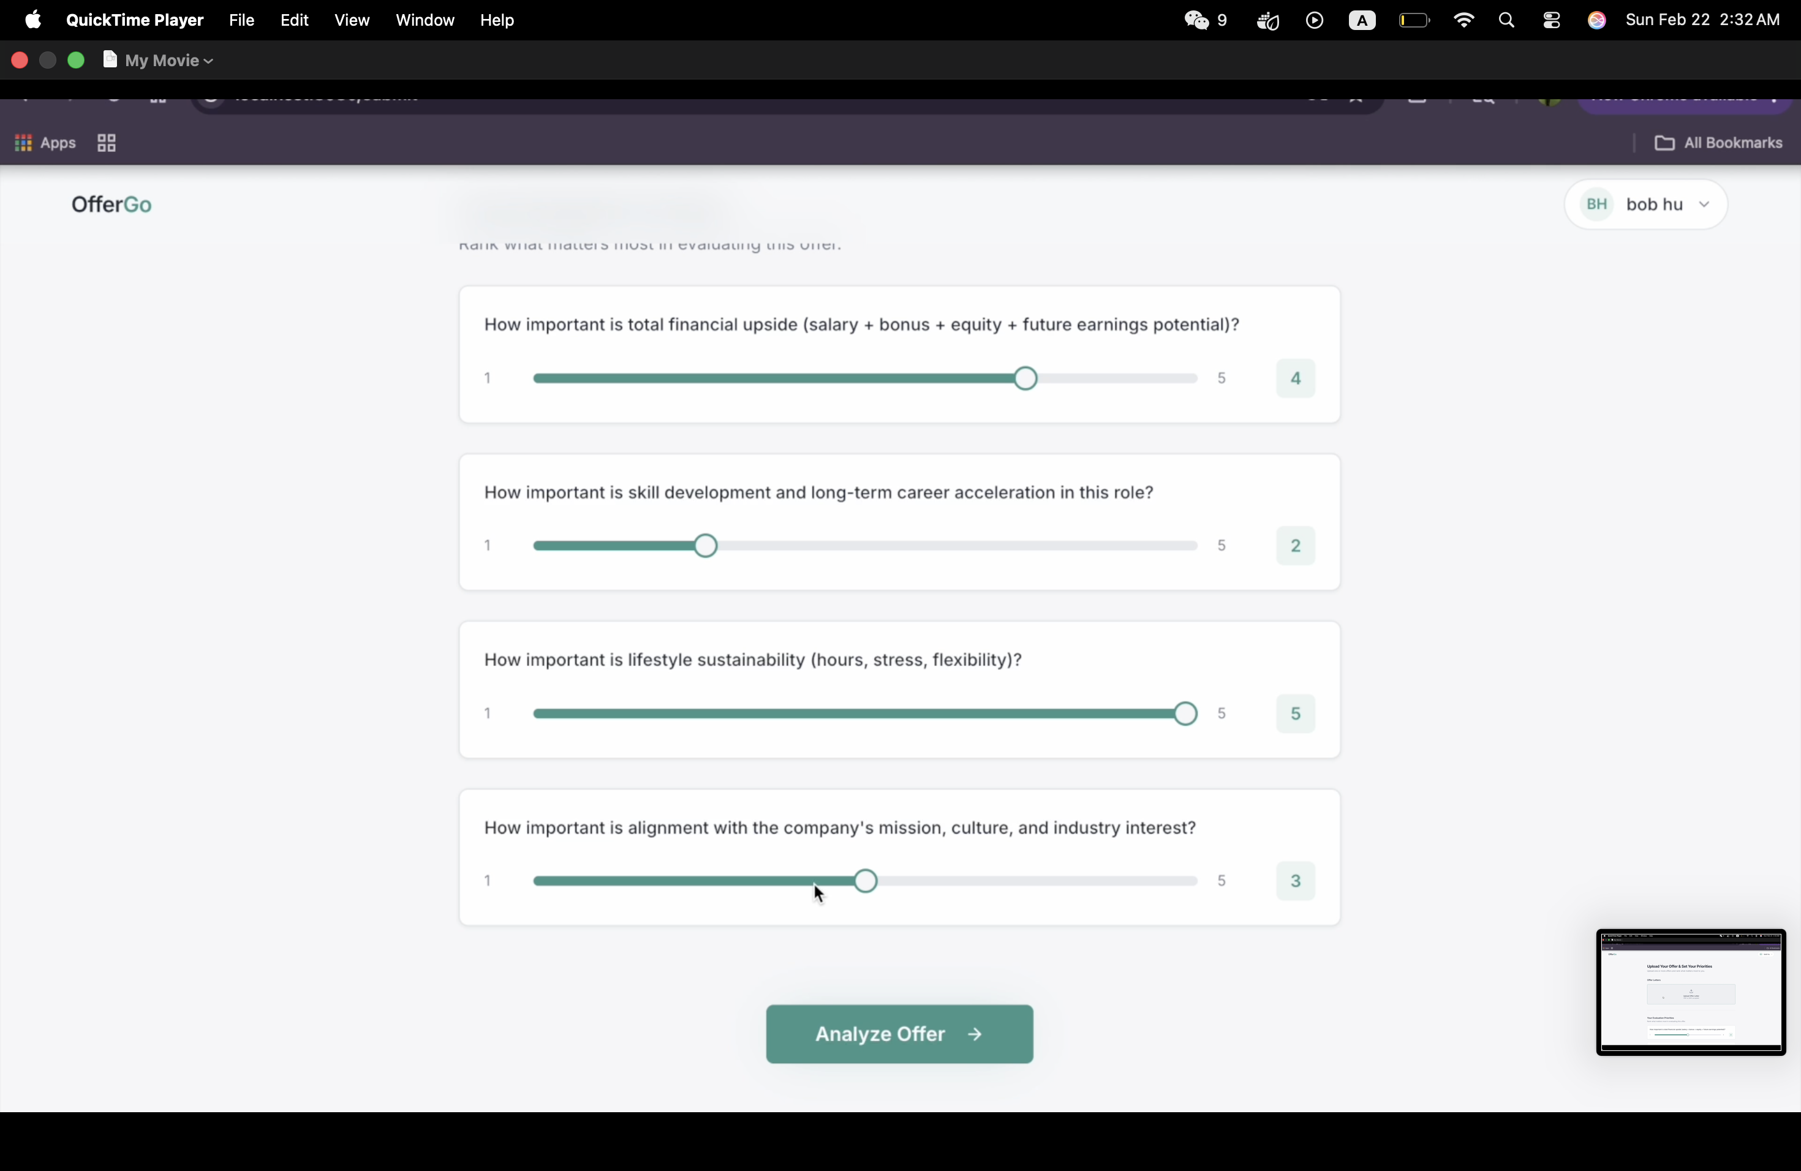
Task: Click the OfferGo logo link
Action: pos(112,205)
